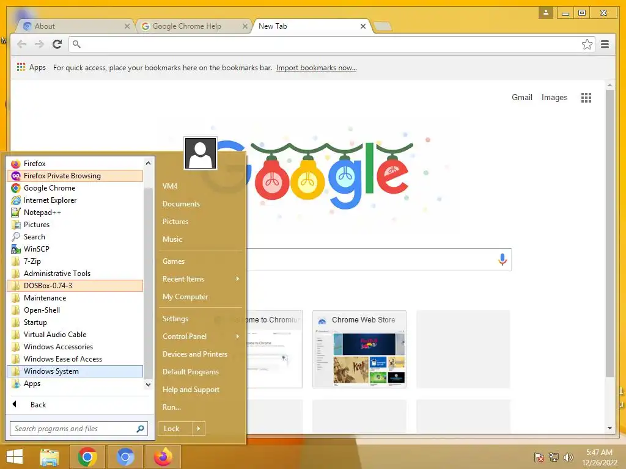
Task: Click the Action Center flag tray icon
Action: [x=539, y=457]
